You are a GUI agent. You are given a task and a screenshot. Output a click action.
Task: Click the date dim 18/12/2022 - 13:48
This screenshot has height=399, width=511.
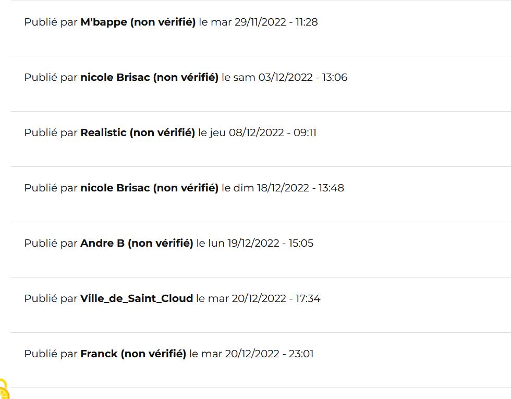tap(289, 188)
